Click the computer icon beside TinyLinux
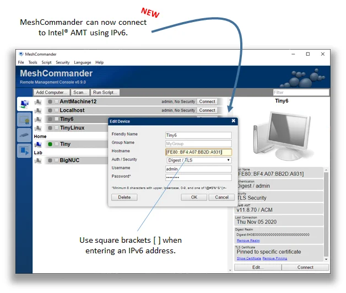 (x=38, y=128)
